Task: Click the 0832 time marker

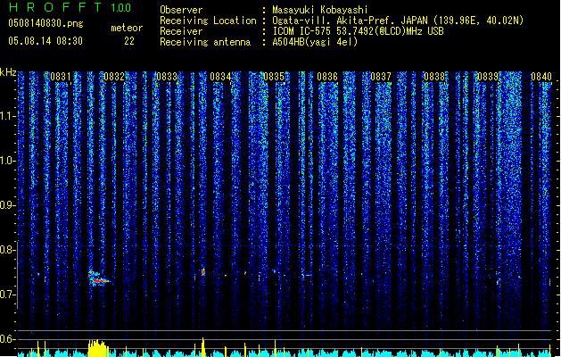Action: point(114,77)
